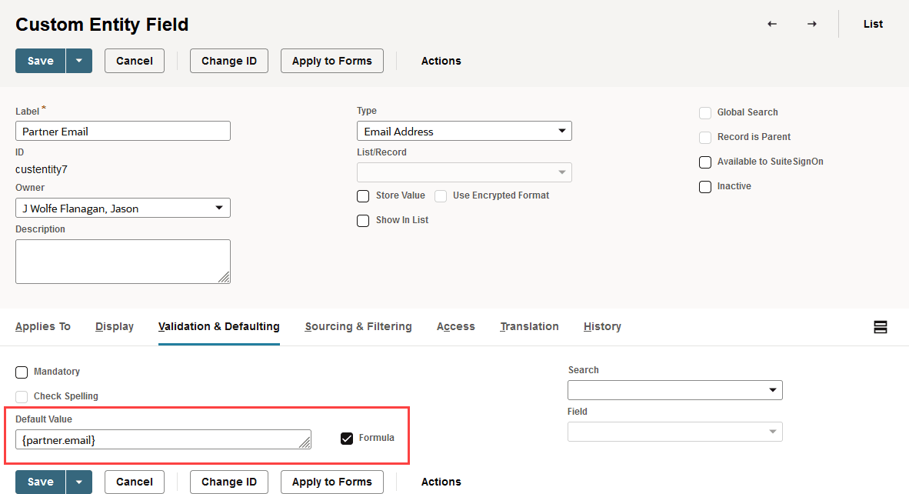The width and height of the screenshot is (909, 494).
Task: Open the Access tab
Action: pos(456,326)
